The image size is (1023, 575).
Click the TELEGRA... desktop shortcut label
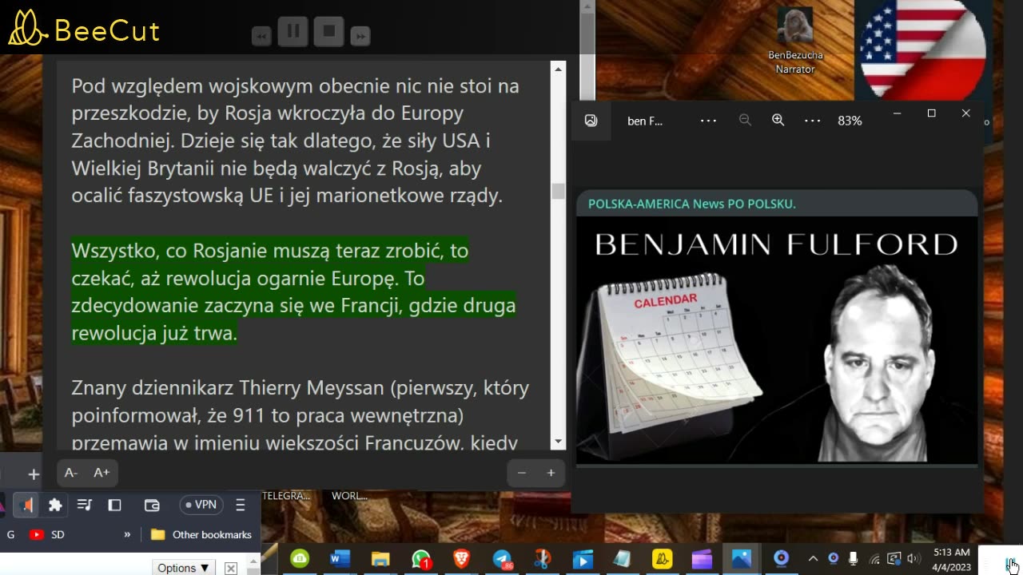point(285,496)
